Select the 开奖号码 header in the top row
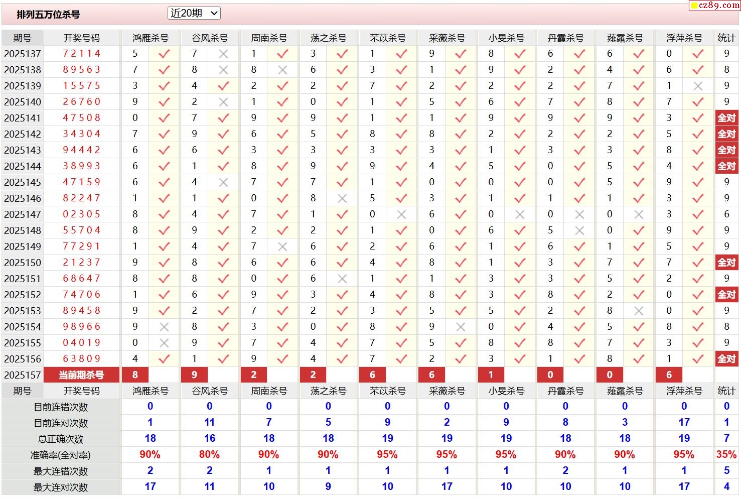Viewport: 741px width, 499px height. [x=82, y=38]
